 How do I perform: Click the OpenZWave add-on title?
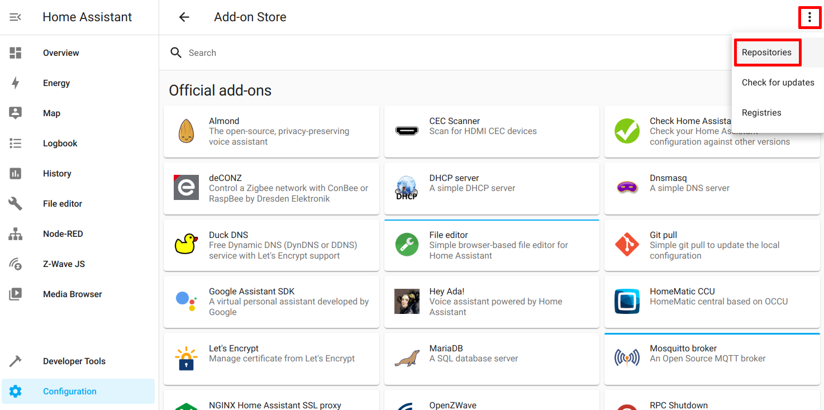pyautogui.click(x=453, y=406)
